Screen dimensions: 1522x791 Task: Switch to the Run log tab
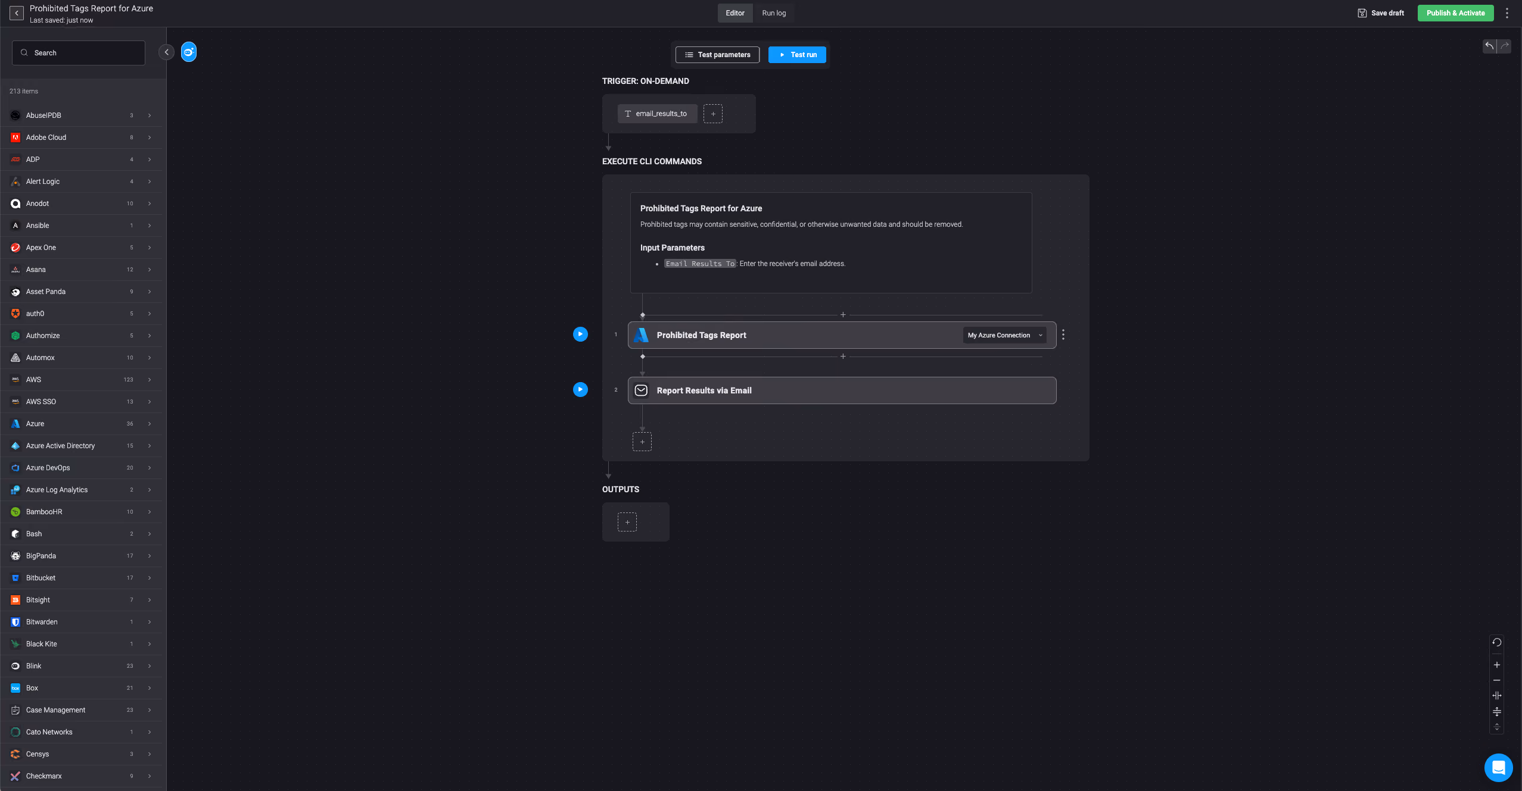point(774,13)
